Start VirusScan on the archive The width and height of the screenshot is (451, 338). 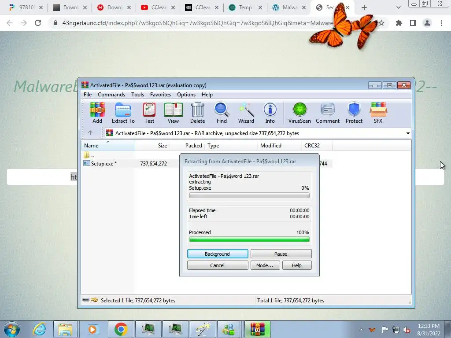[299, 113]
